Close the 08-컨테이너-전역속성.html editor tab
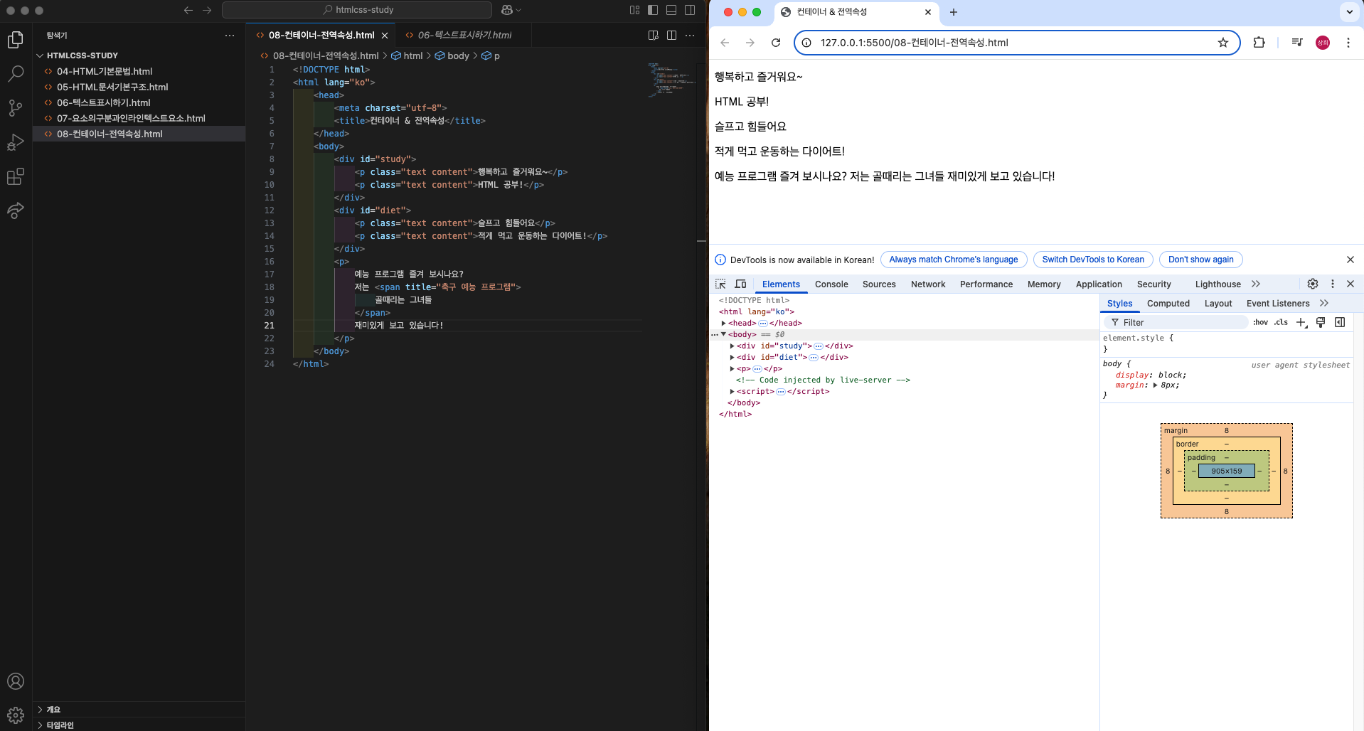 pos(385,36)
